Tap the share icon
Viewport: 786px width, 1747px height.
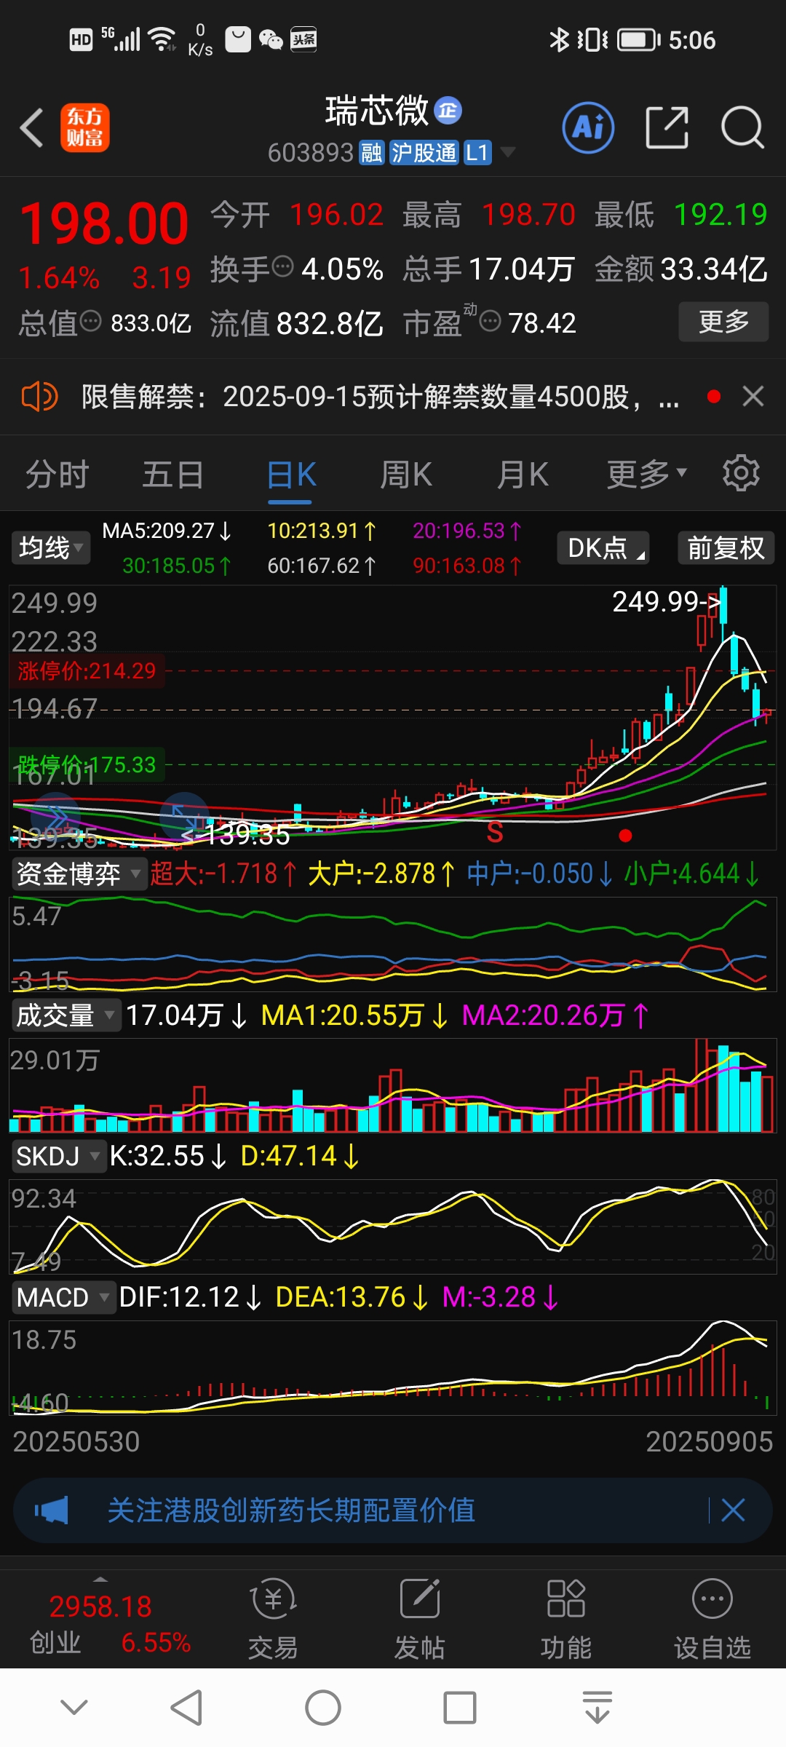pyautogui.click(x=667, y=128)
